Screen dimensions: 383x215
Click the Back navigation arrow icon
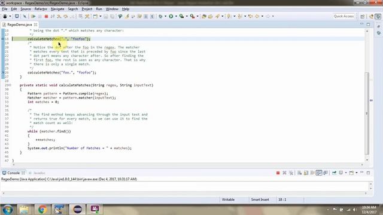257,16
